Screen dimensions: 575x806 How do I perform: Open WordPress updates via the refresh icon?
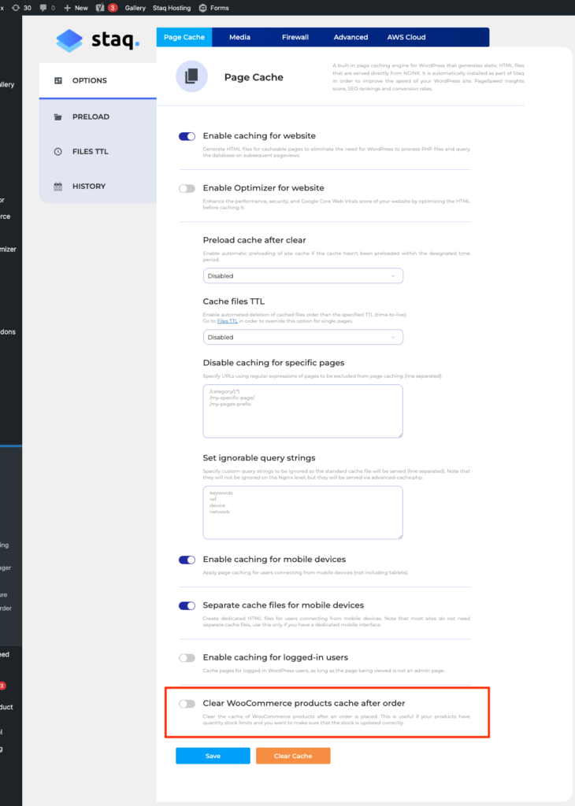tap(15, 7)
